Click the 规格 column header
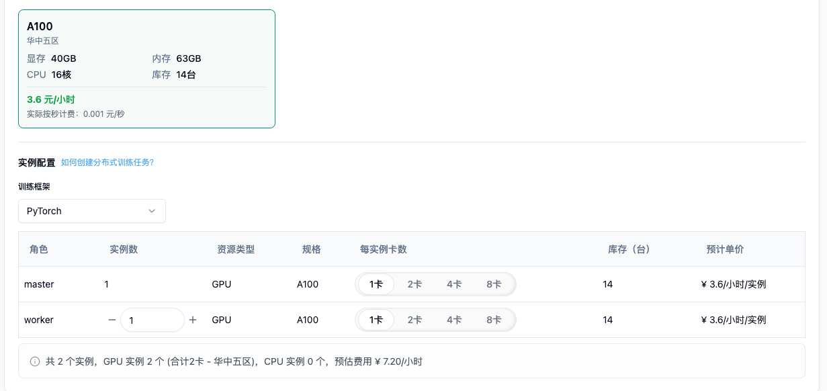 312,249
